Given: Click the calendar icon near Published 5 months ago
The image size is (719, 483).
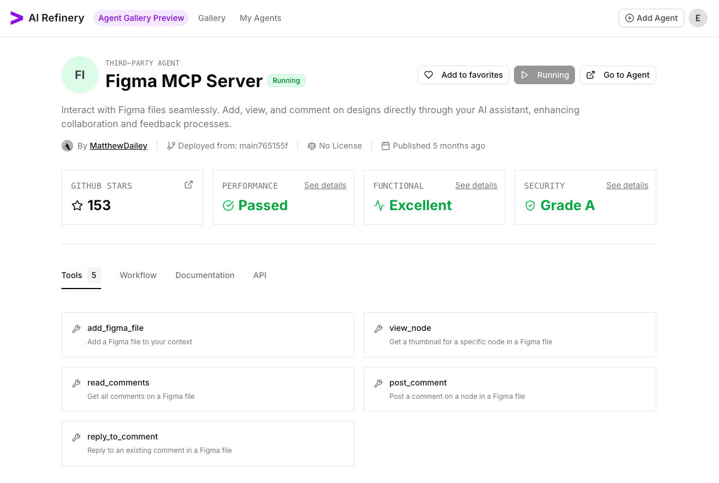Looking at the screenshot, I should coord(386,146).
